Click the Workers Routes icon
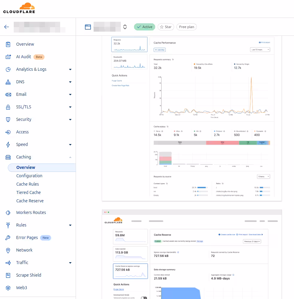Image resolution: width=294 pixels, height=299 pixels. (x=9, y=212)
